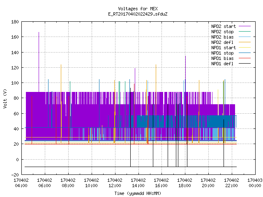Viewport: 263px width, 197px height.
Task: Click the y-axis tick label 120
Action: click(x=15, y=67)
